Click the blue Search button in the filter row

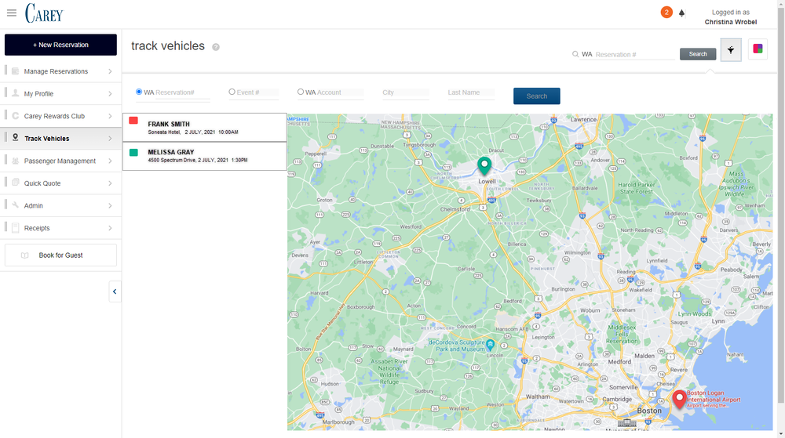pyautogui.click(x=536, y=96)
